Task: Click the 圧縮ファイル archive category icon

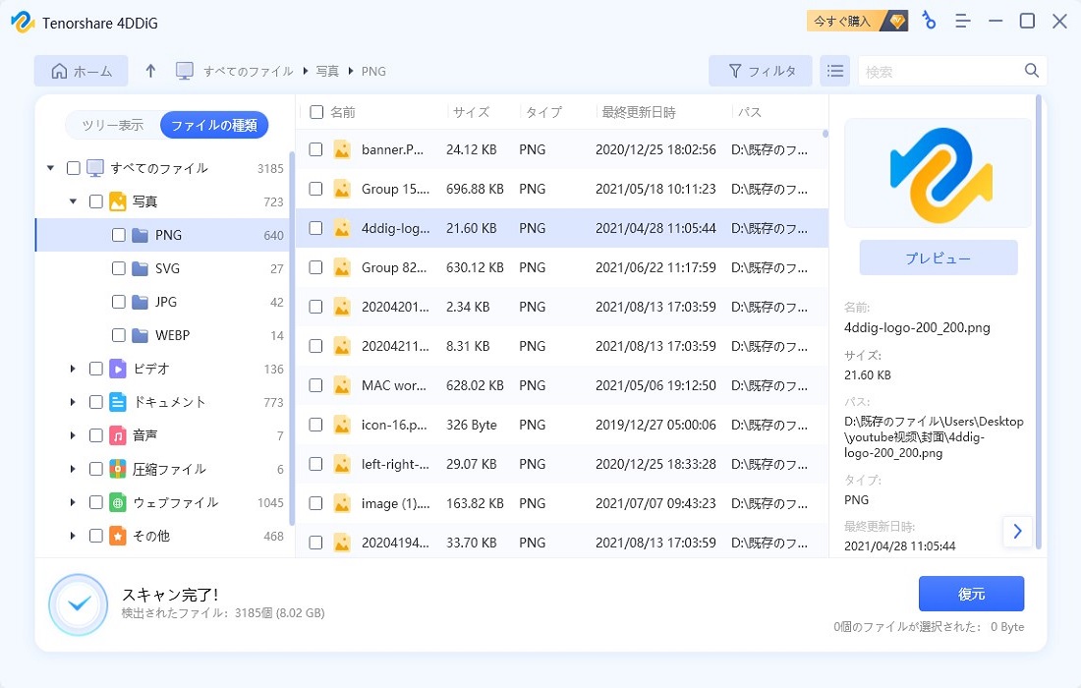Action: pyautogui.click(x=118, y=470)
